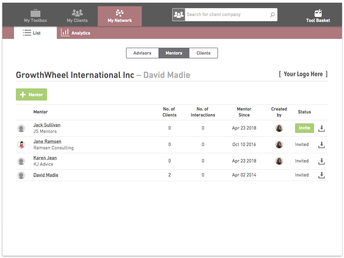Open My Clients people icon
Screen dimensions: 344x258
[x=77, y=13]
